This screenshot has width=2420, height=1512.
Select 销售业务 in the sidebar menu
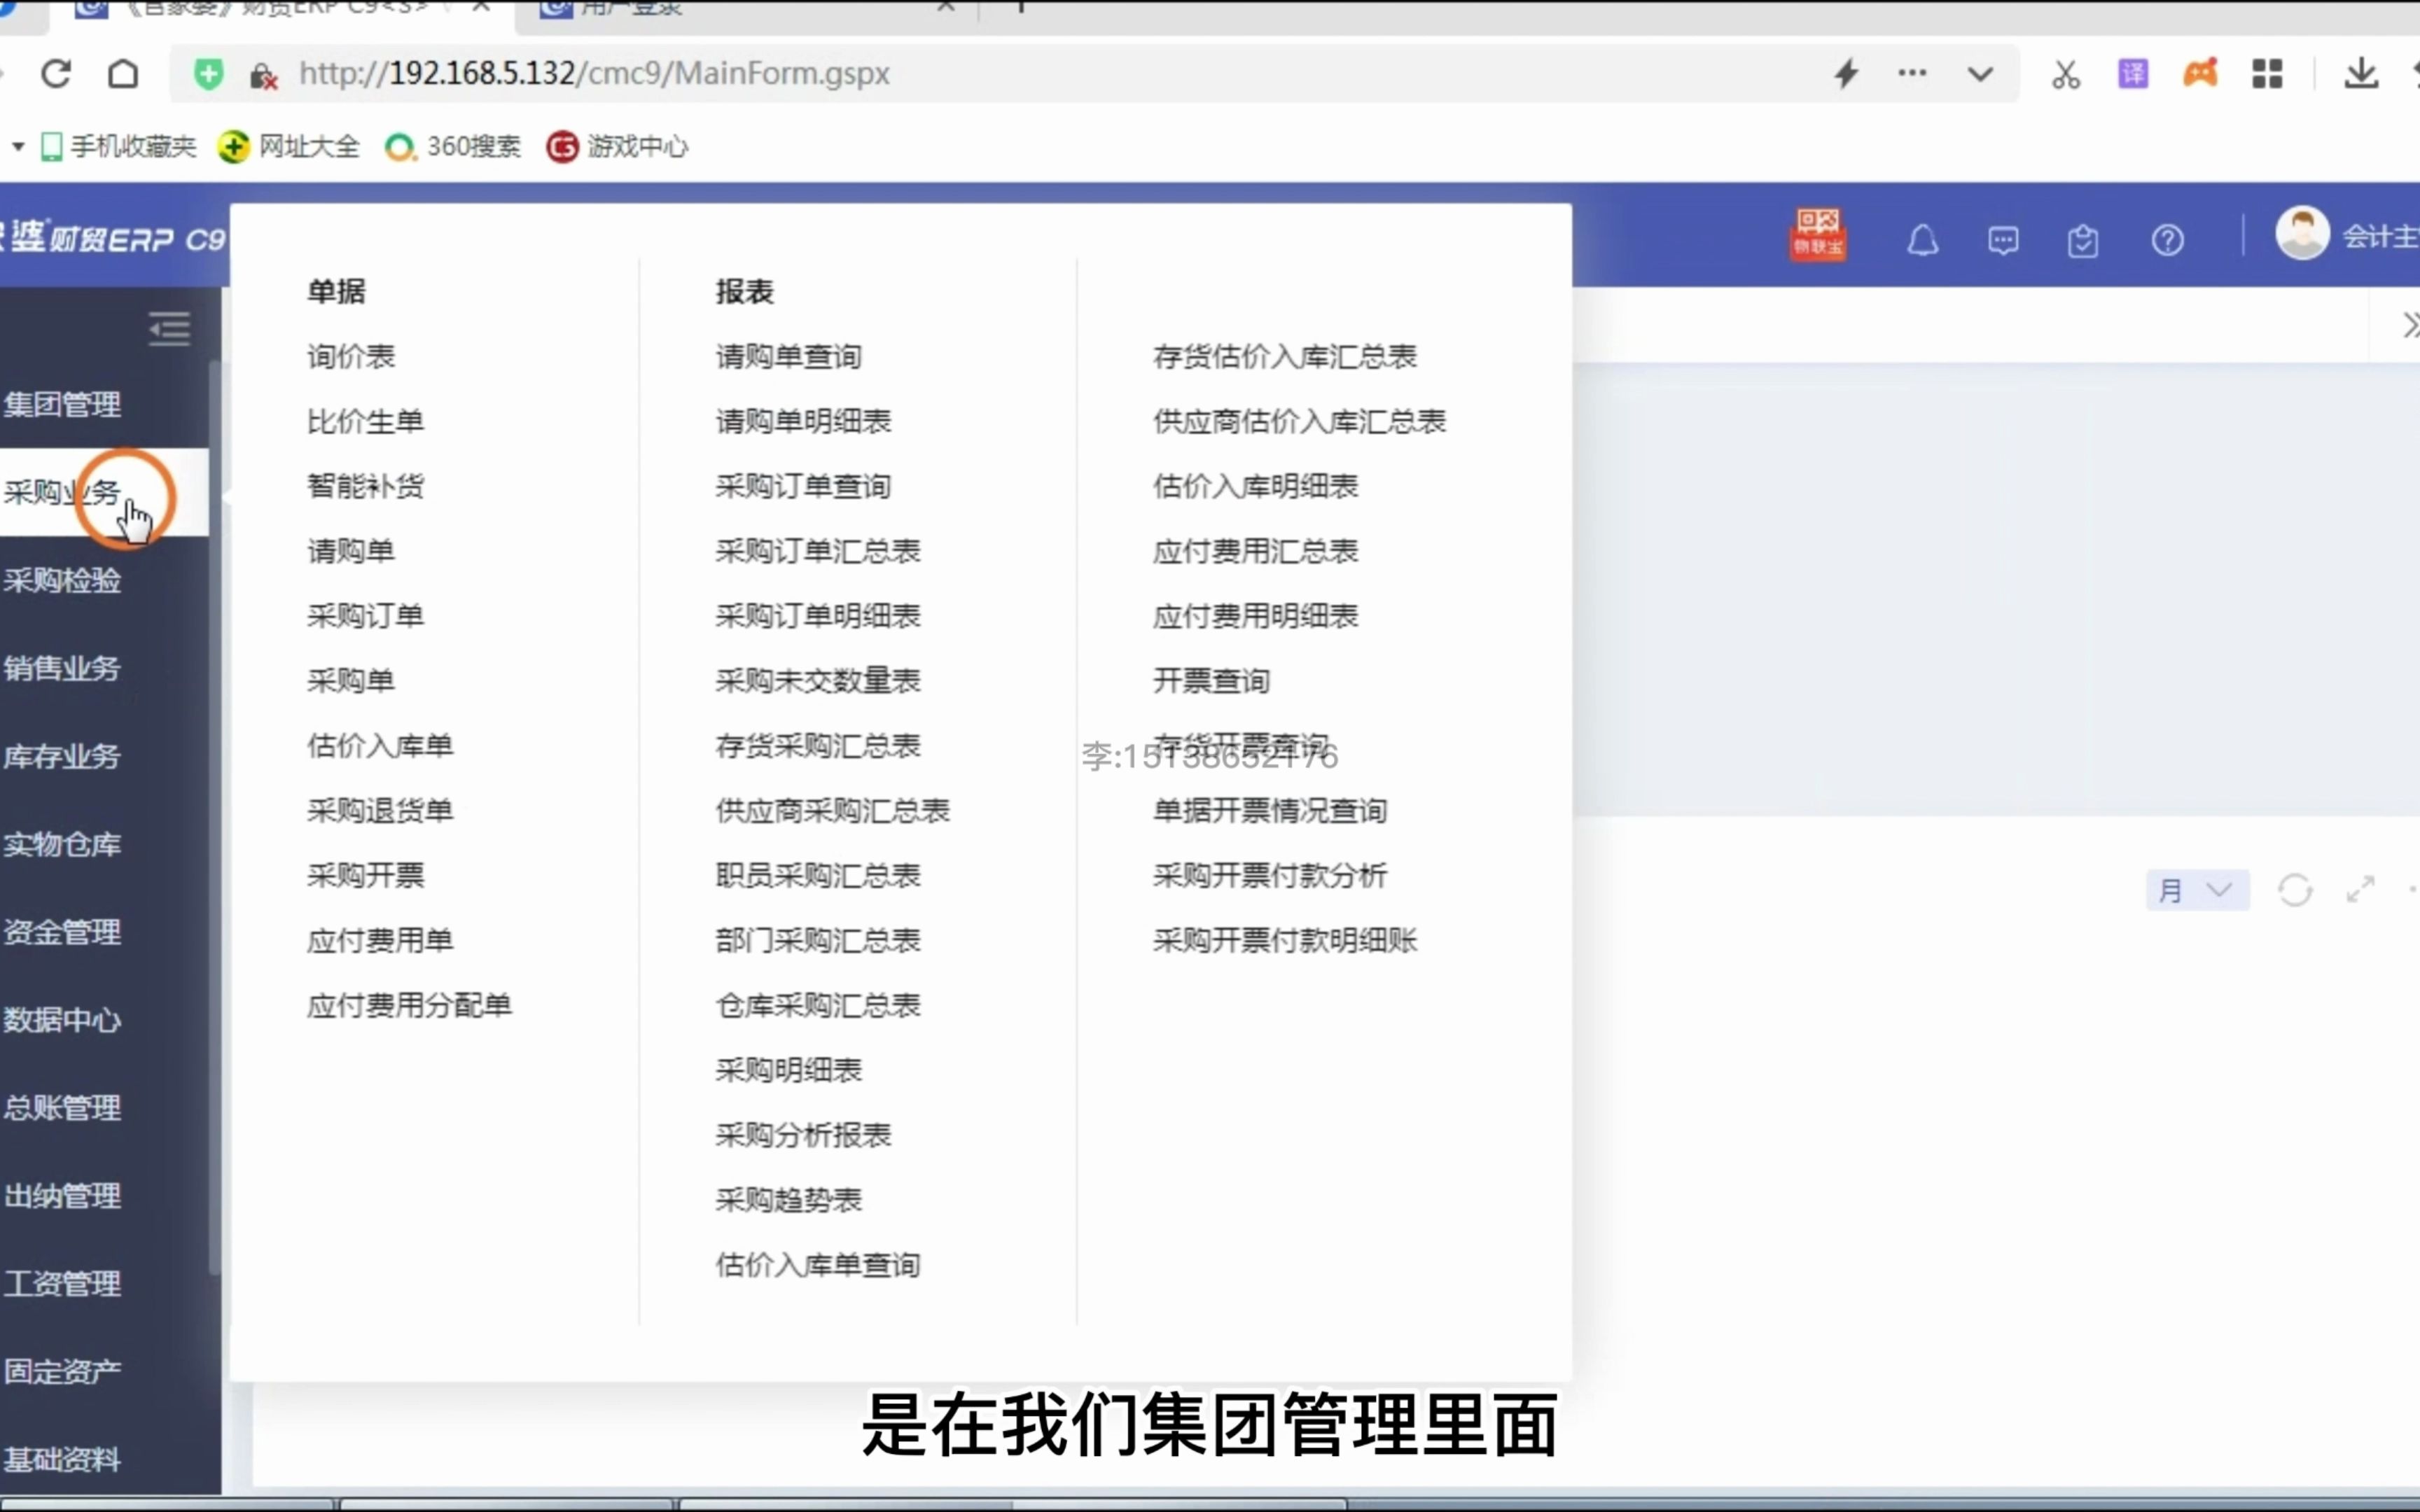pos(62,668)
